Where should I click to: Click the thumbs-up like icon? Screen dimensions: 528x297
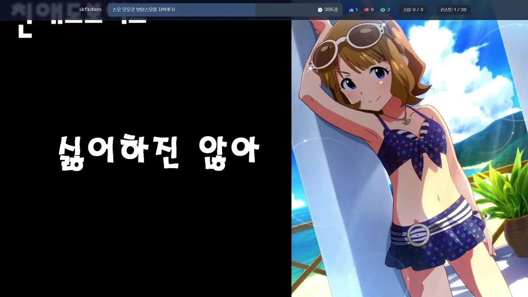click(x=351, y=10)
